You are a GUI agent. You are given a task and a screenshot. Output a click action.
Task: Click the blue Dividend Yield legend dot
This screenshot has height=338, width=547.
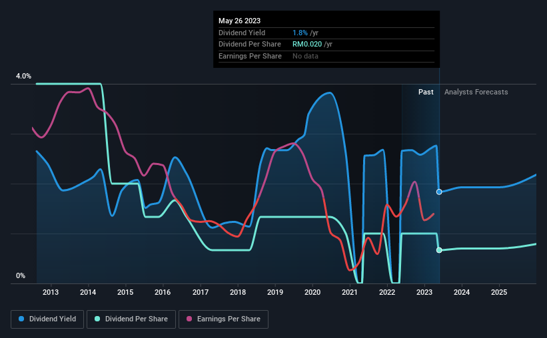tap(21, 319)
